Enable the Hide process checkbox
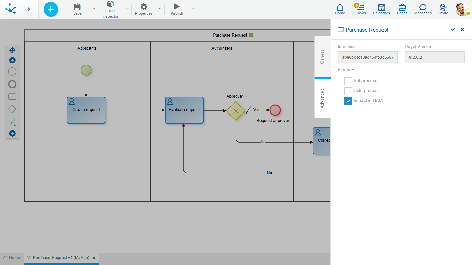The height and width of the screenshot is (265, 472). pyautogui.click(x=348, y=91)
